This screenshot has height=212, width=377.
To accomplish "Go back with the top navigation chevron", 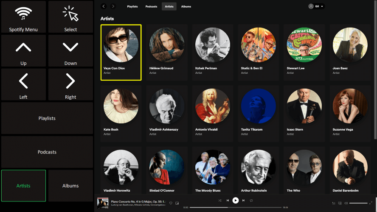I will pyautogui.click(x=104, y=6).
